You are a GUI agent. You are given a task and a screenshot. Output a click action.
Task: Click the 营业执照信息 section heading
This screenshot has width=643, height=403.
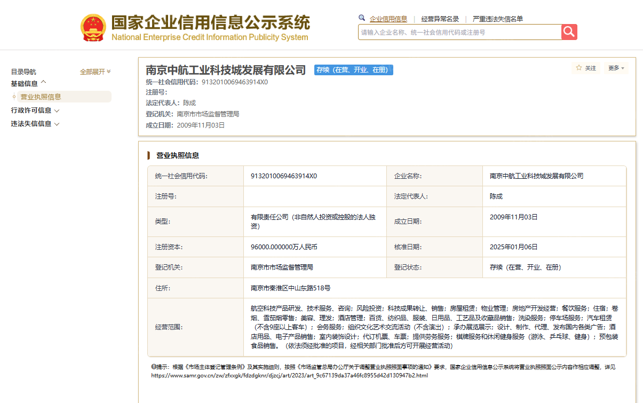178,155
